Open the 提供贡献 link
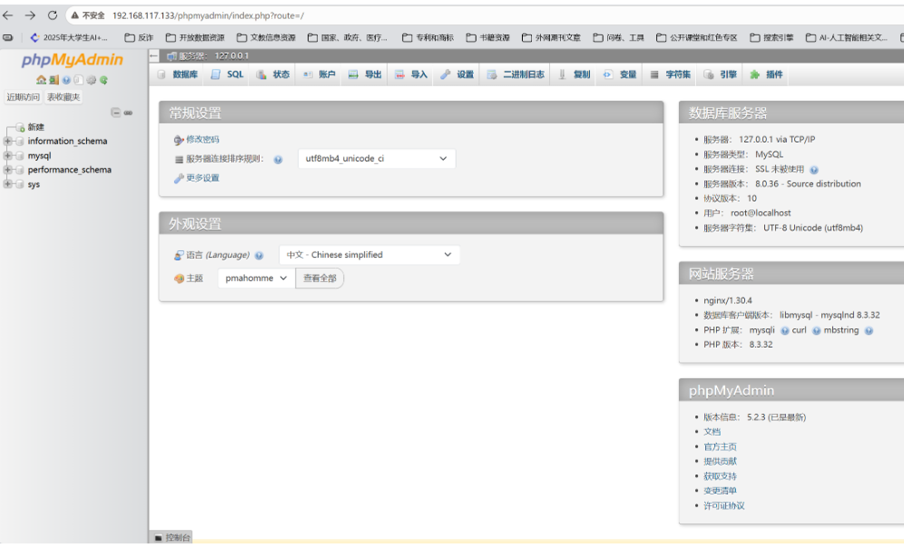The height and width of the screenshot is (548, 904). pyautogui.click(x=720, y=461)
